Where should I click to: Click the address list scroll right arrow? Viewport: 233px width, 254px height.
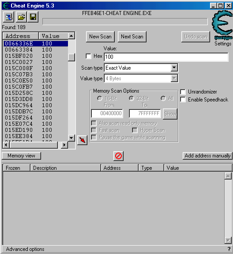(64, 145)
